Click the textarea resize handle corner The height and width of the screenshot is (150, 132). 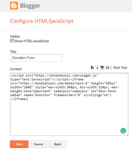(128, 135)
